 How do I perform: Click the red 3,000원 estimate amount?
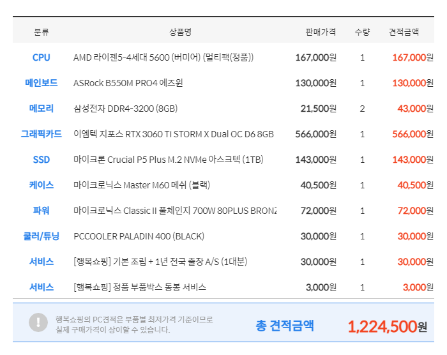(x=418, y=287)
